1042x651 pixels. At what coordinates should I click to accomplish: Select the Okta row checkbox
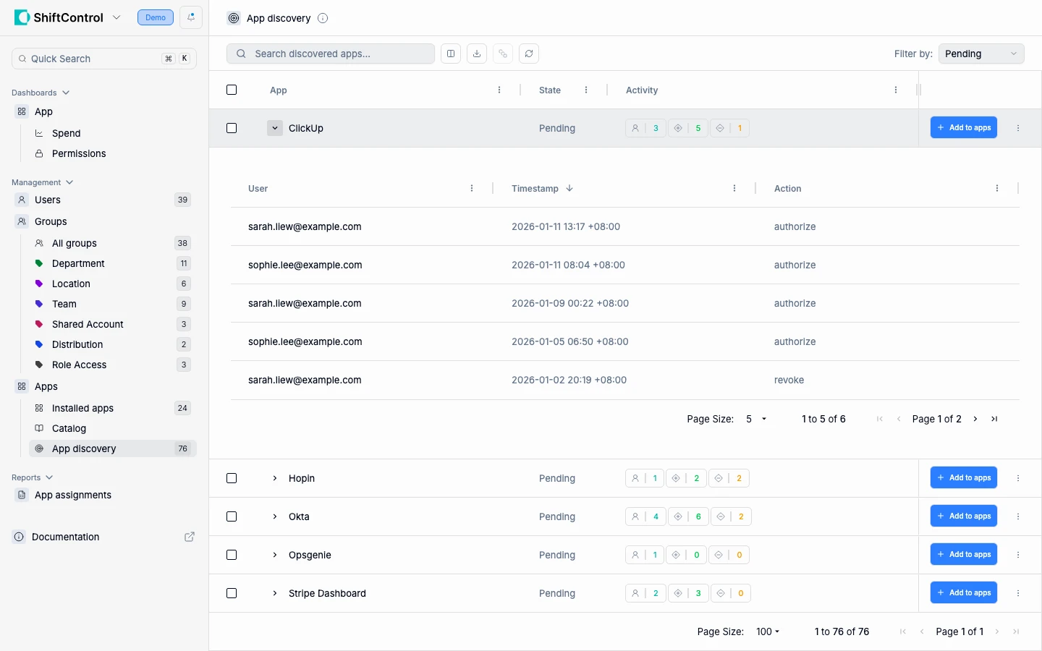pos(232,516)
